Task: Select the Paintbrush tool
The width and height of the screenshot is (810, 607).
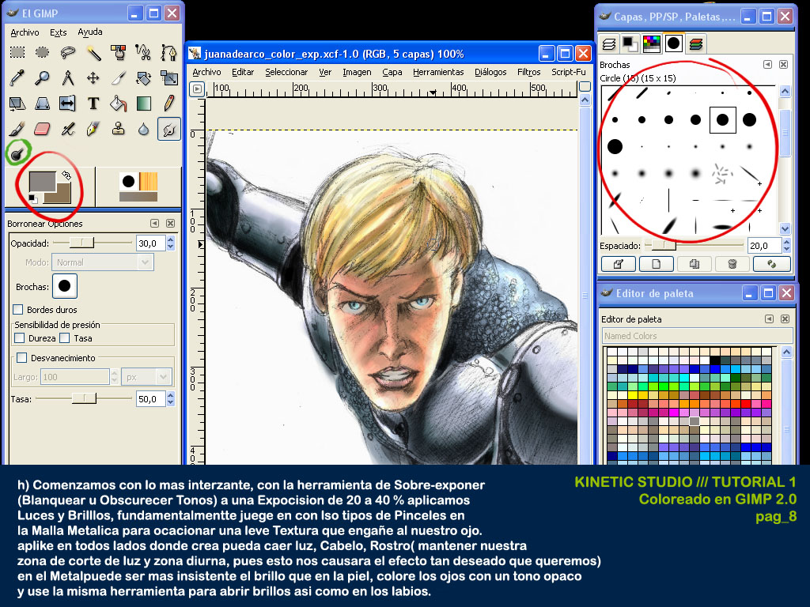Action: coord(17,129)
